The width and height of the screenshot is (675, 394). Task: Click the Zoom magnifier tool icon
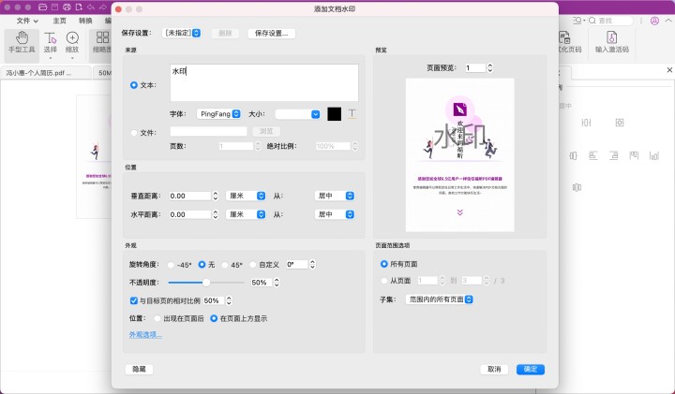pyautogui.click(x=73, y=40)
